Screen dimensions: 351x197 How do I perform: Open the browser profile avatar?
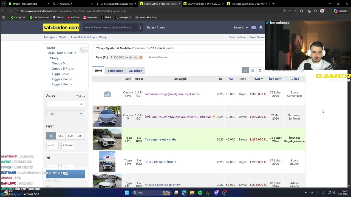pyautogui.click(x=322, y=11)
